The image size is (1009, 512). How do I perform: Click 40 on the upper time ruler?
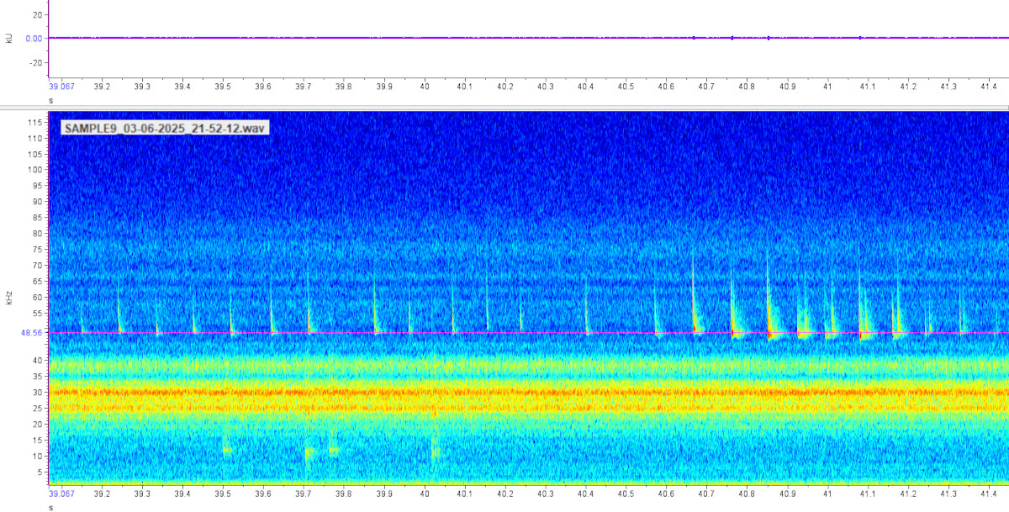point(425,87)
